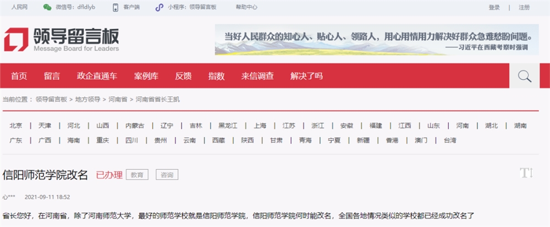Select 香港 in province list

392,141
